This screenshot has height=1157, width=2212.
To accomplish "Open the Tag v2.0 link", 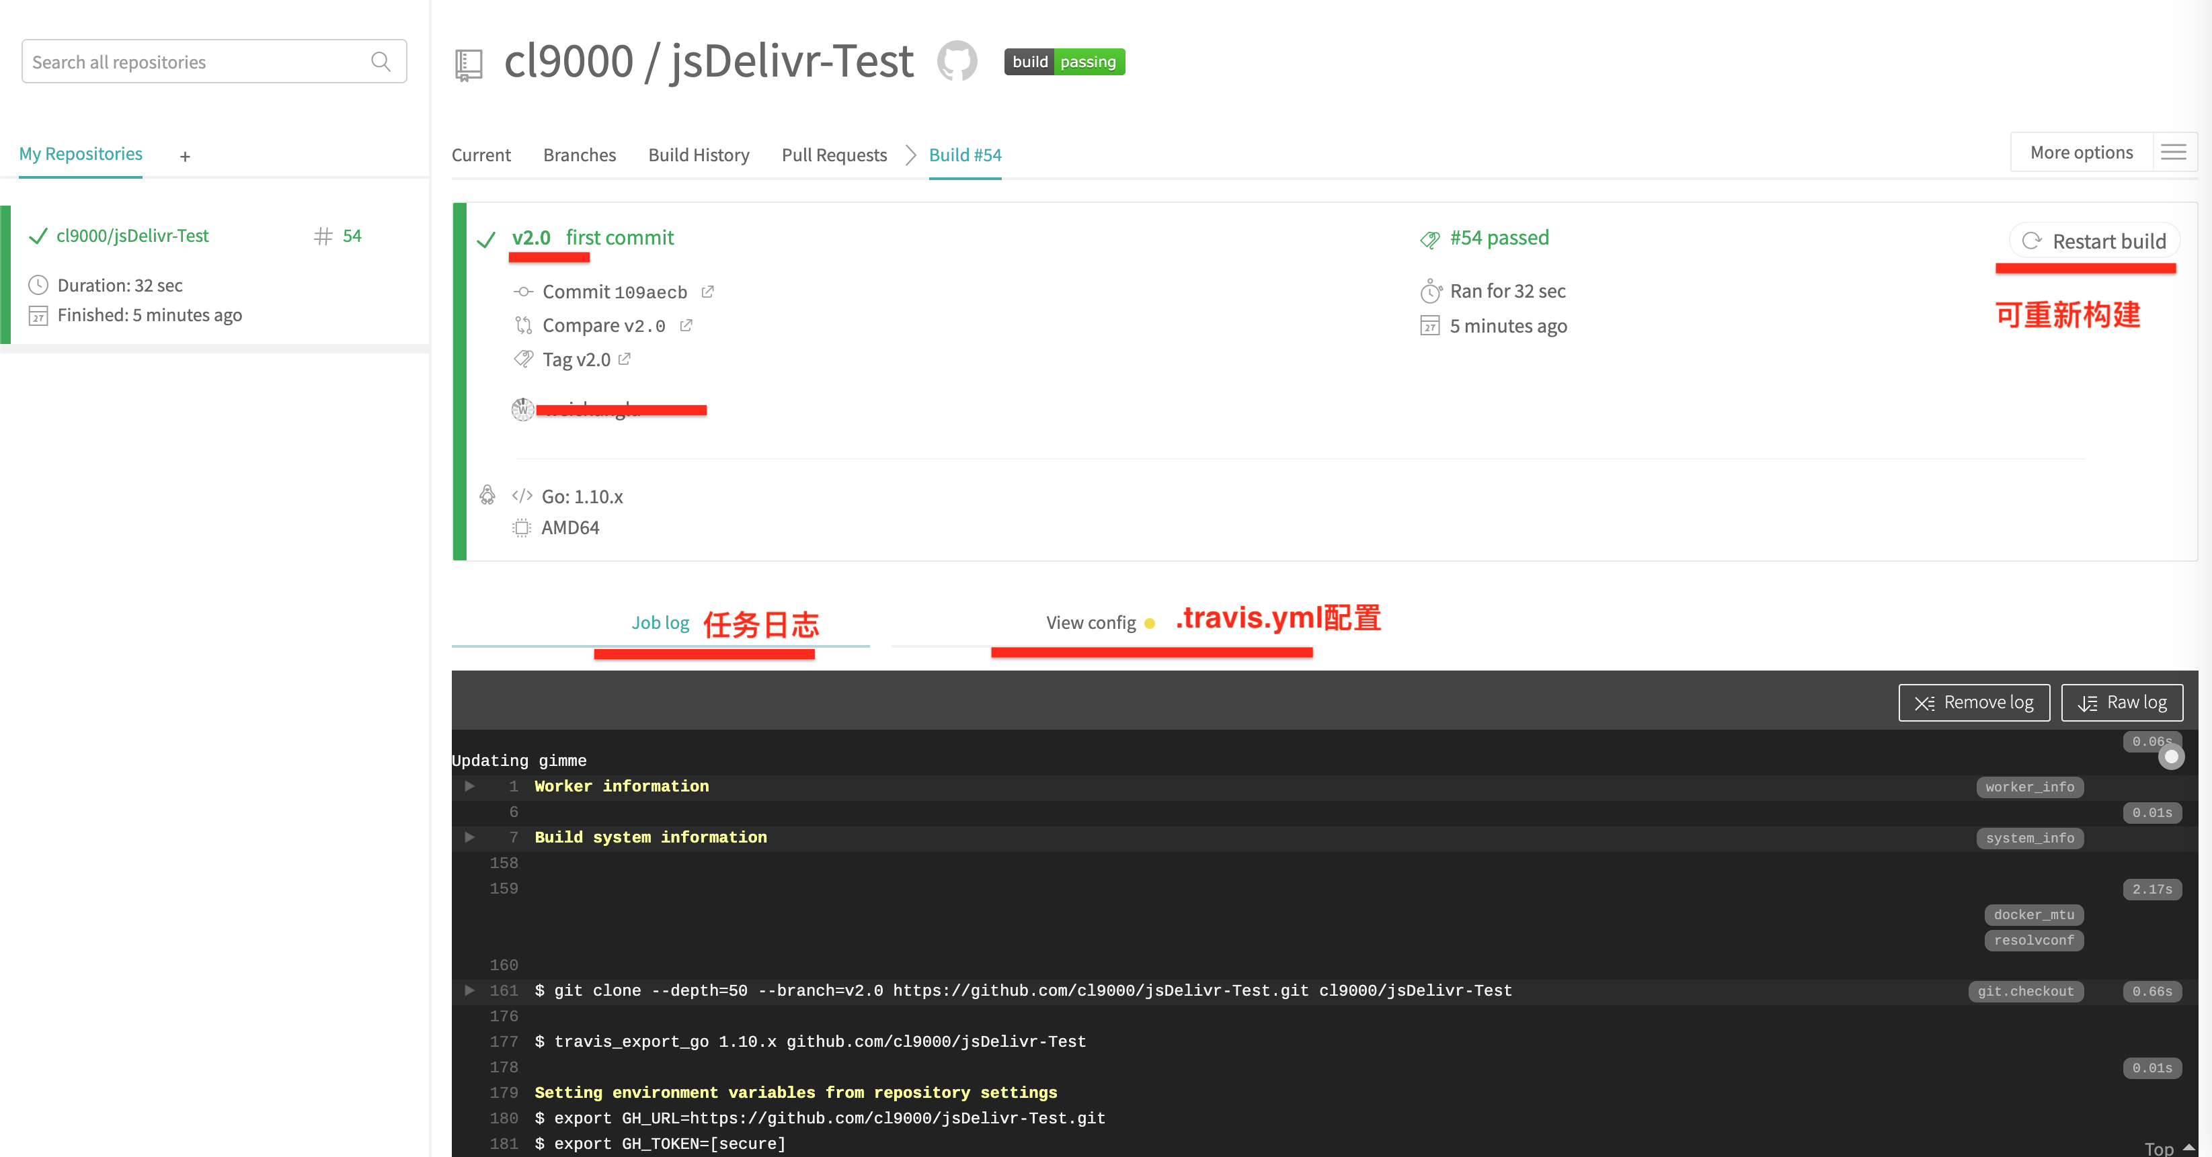I will click(576, 359).
